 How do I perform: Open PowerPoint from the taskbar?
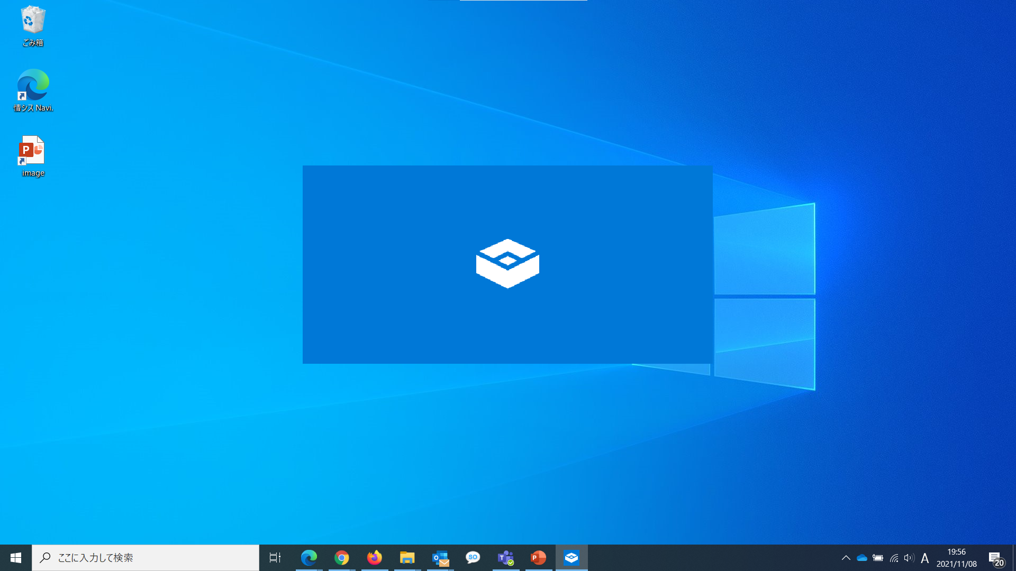click(539, 558)
